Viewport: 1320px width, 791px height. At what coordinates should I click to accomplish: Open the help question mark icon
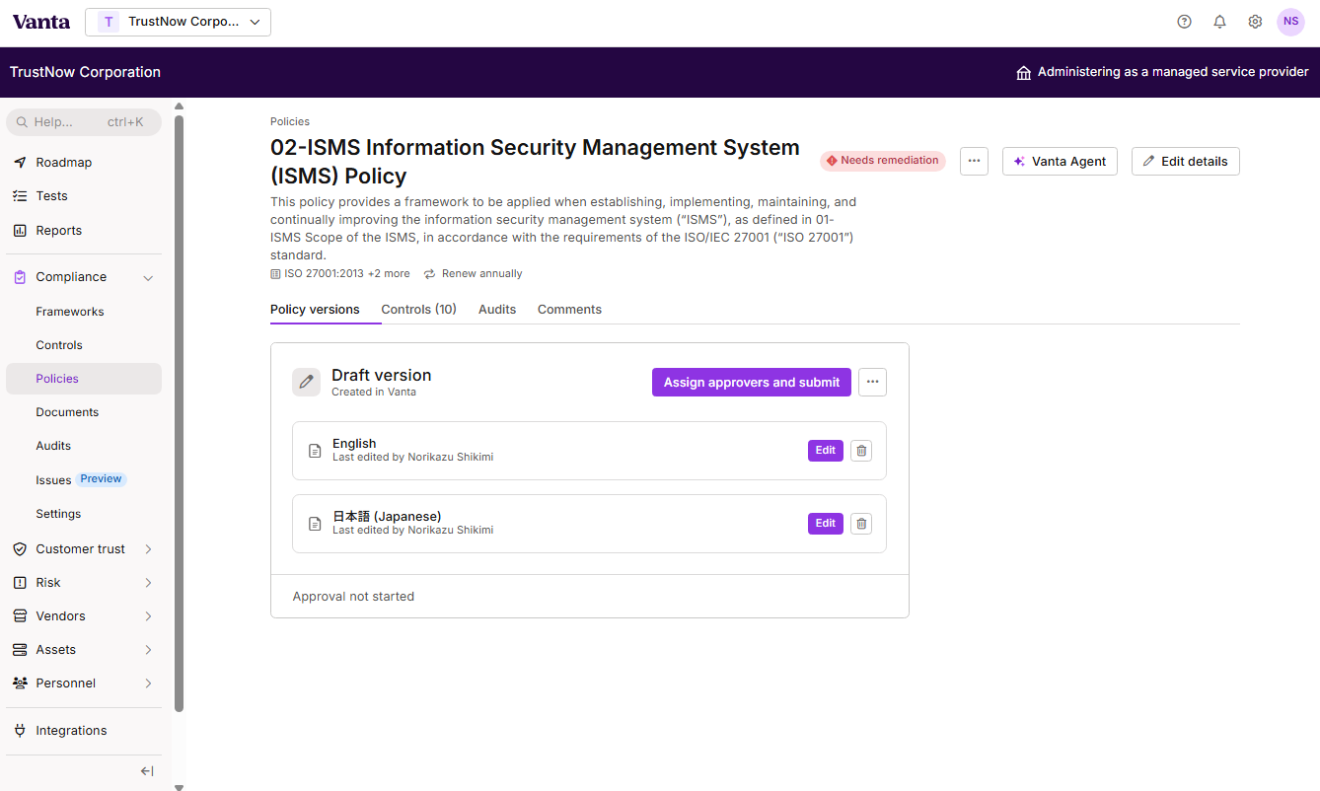coord(1184,22)
